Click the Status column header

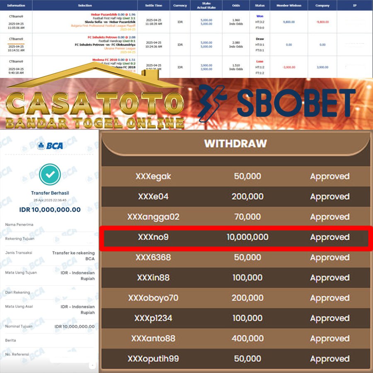[259, 5]
